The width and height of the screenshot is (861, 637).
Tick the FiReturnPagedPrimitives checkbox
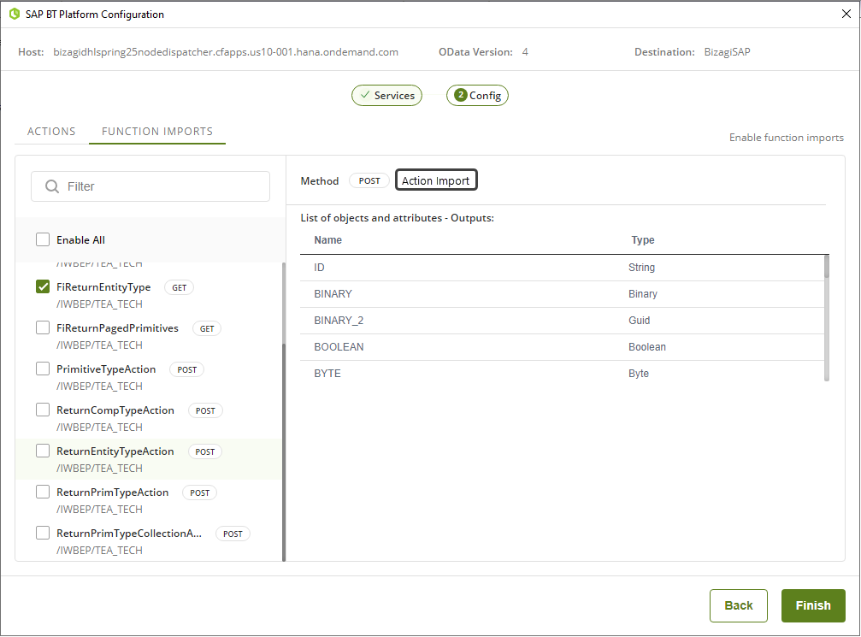43,328
